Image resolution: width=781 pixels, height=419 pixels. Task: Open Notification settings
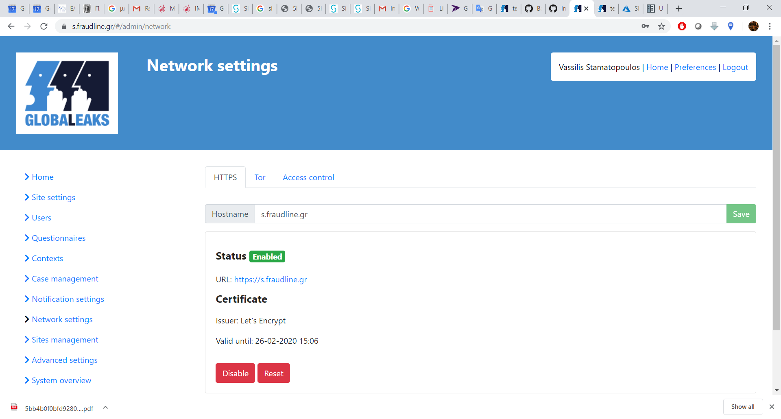68,299
